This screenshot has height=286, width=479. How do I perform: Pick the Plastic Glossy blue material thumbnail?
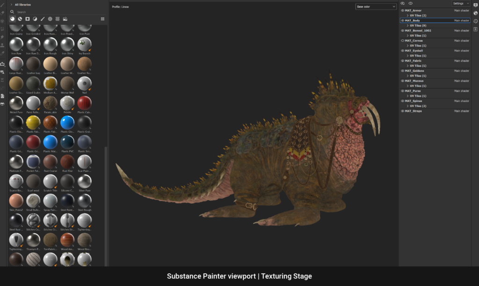[x=67, y=124]
